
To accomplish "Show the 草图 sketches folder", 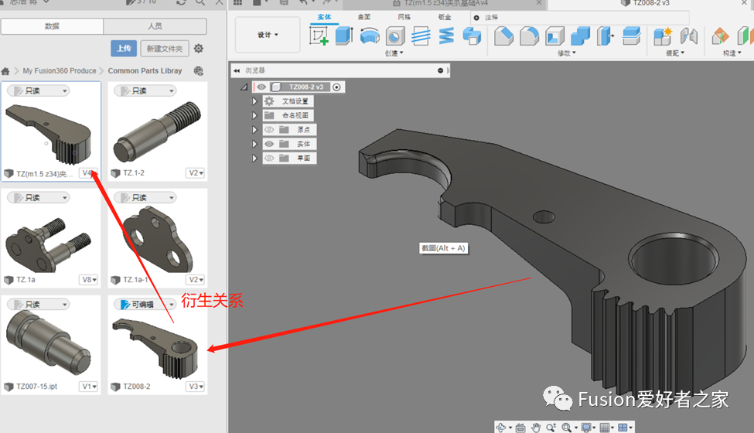I will point(270,159).
